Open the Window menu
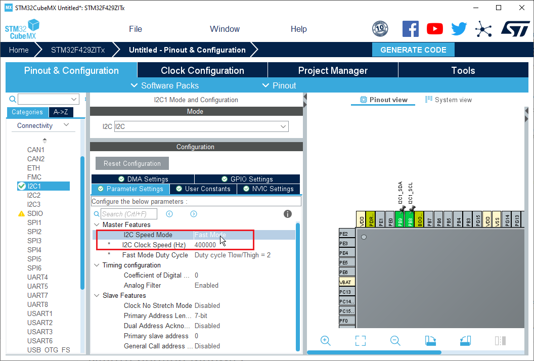The image size is (534, 361). [x=225, y=29]
